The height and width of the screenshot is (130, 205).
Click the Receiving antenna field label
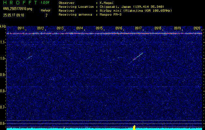75,15
